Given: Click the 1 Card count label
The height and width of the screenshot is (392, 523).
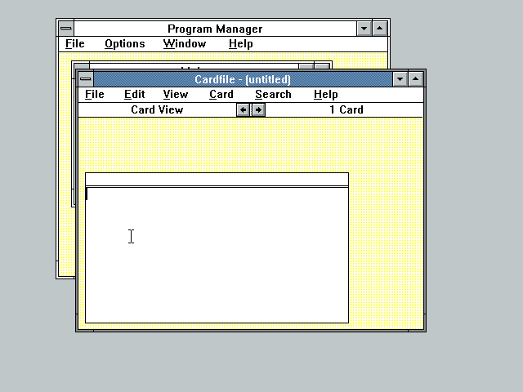Looking at the screenshot, I should [x=346, y=109].
